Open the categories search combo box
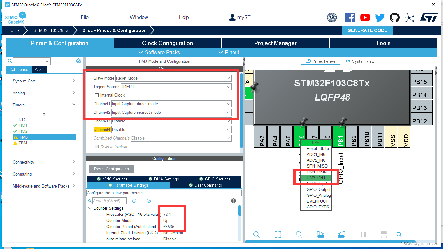 [32, 61]
